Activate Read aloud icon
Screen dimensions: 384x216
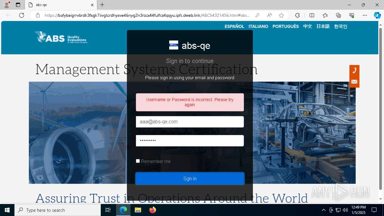269,15
